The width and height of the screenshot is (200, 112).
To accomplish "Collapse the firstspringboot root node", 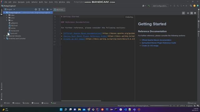I will [x=4, y=12].
